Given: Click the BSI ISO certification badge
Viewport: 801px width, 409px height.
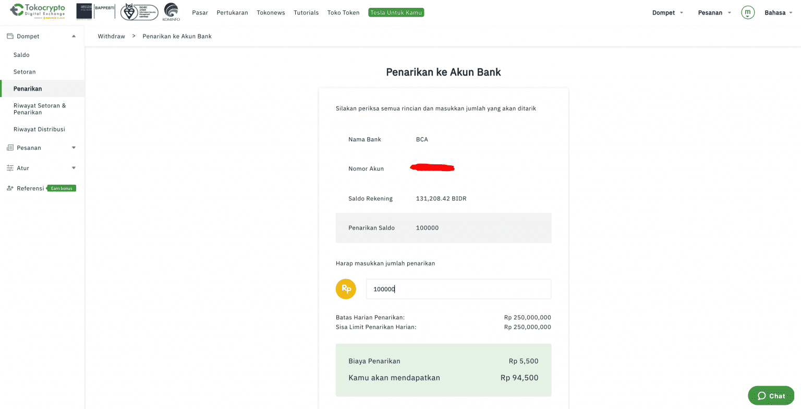Looking at the screenshot, I should 139,11.
